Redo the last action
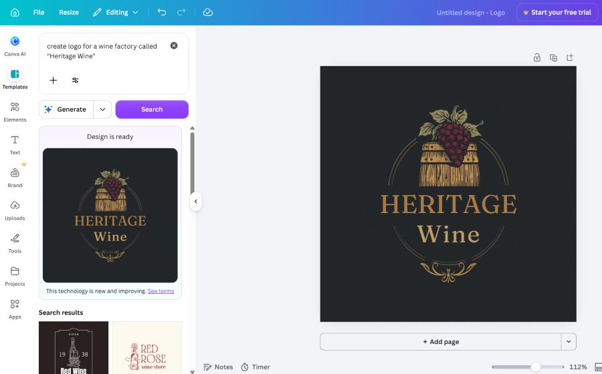 [x=181, y=12]
